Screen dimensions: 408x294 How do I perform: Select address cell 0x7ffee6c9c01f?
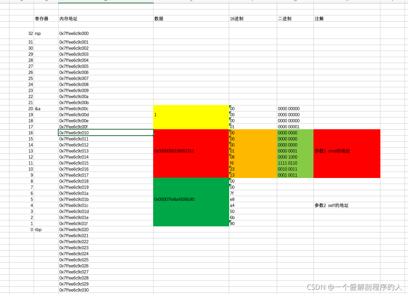(106, 223)
